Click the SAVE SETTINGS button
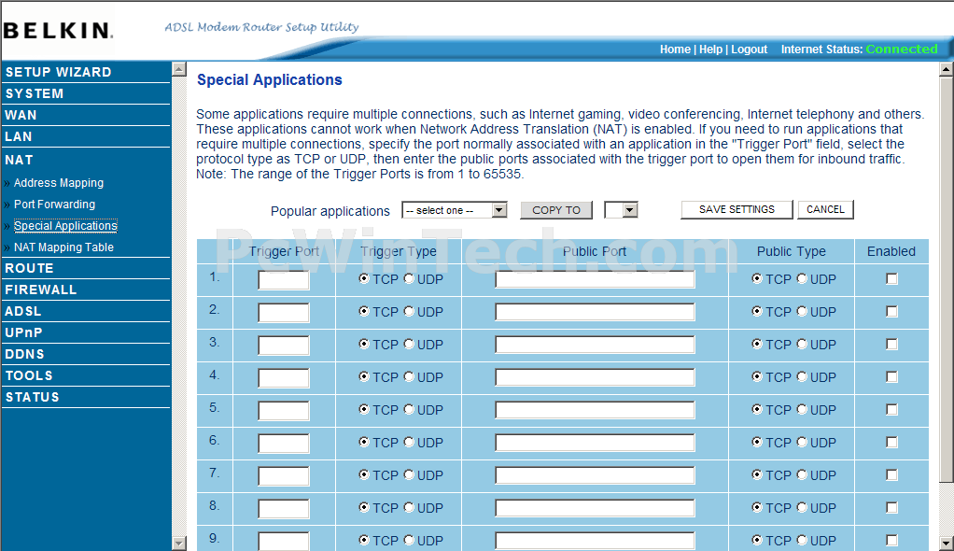The image size is (954, 551). [x=737, y=209]
